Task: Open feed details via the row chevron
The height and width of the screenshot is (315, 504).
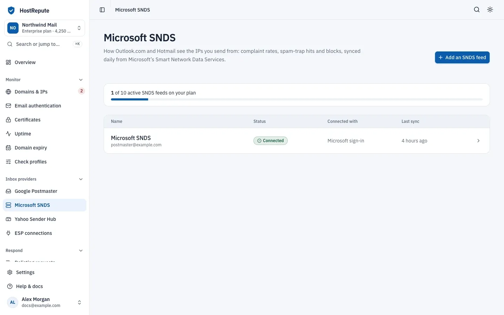Action: 478,141
